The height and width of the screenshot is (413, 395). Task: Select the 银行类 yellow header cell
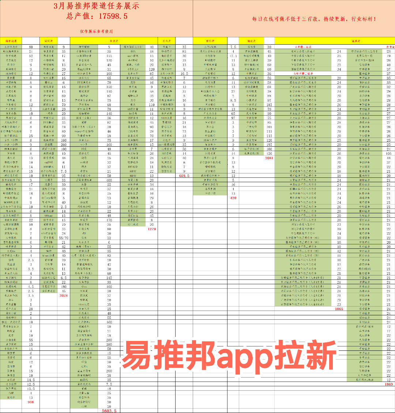(x=210, y=41)
